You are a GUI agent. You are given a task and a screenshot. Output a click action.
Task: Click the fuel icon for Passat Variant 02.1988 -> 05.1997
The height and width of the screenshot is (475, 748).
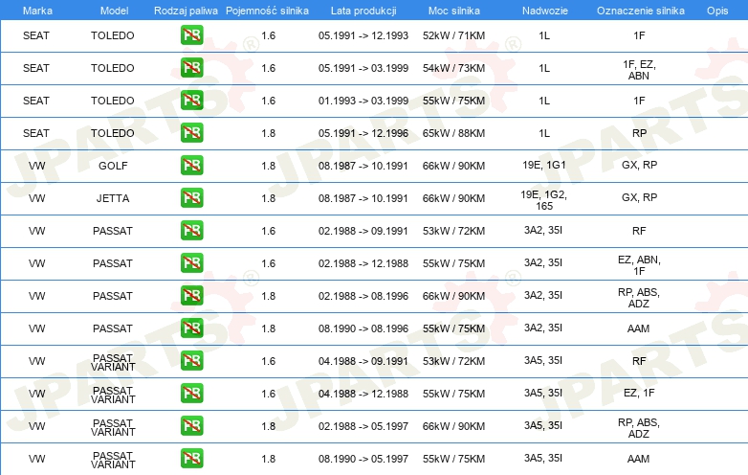coord(191,426)
